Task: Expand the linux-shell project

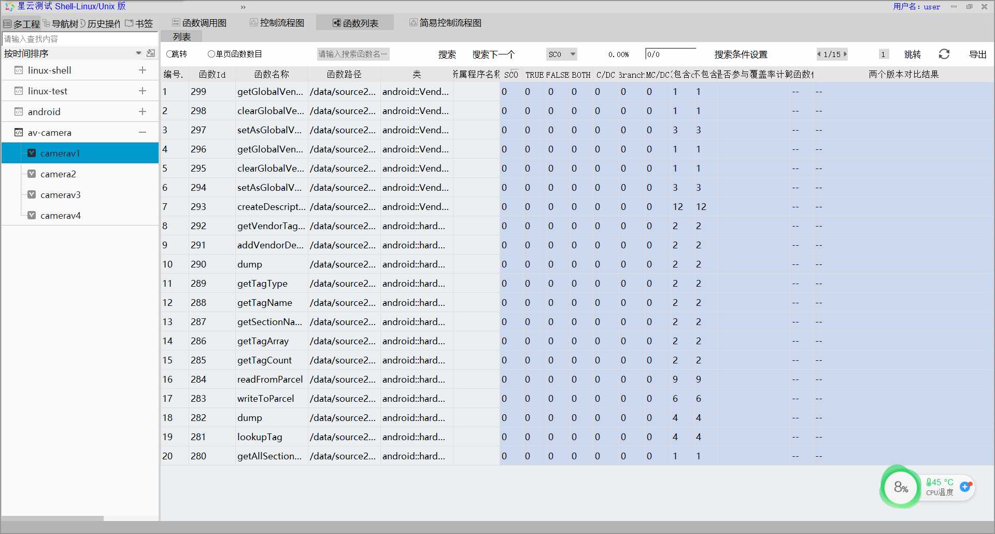Action: coord(143,70)
